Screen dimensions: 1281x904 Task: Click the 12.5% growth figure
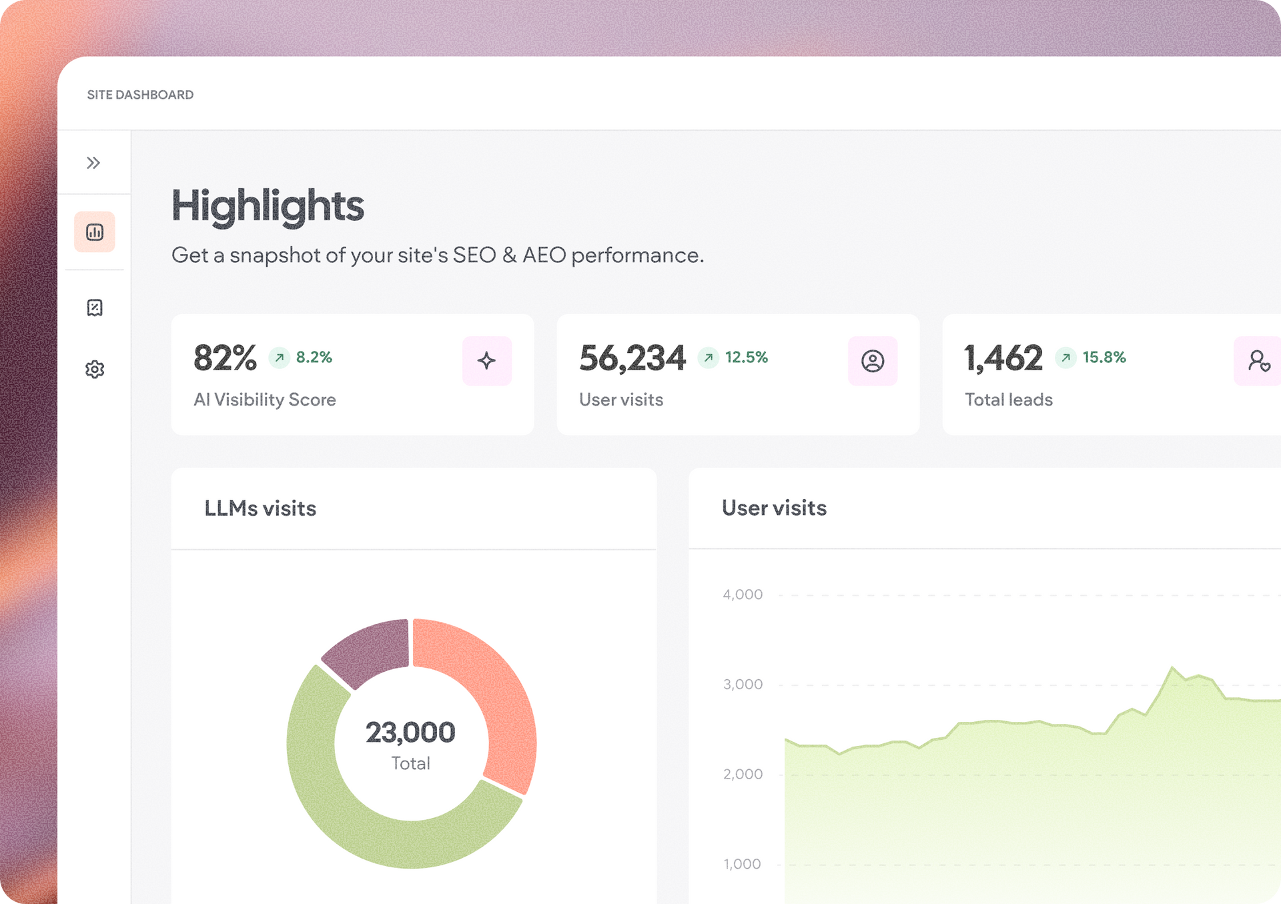(747, 358)
